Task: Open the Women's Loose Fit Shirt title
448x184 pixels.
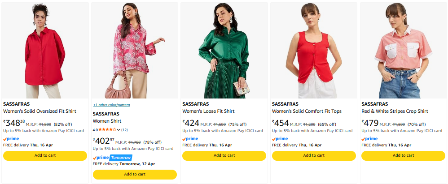Action: [x=208, y=111]
